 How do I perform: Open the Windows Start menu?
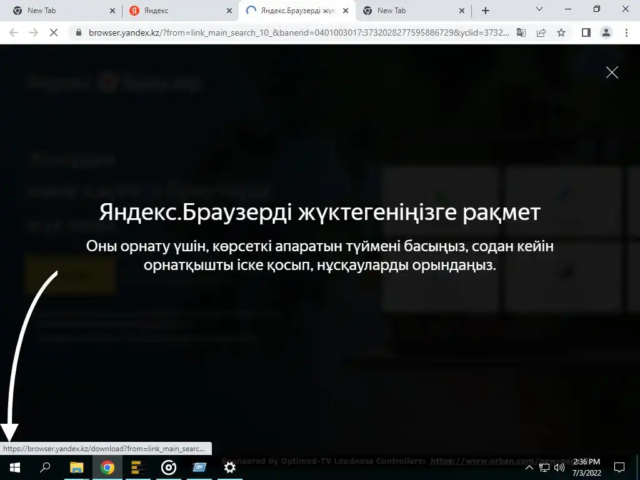[15, 467]
